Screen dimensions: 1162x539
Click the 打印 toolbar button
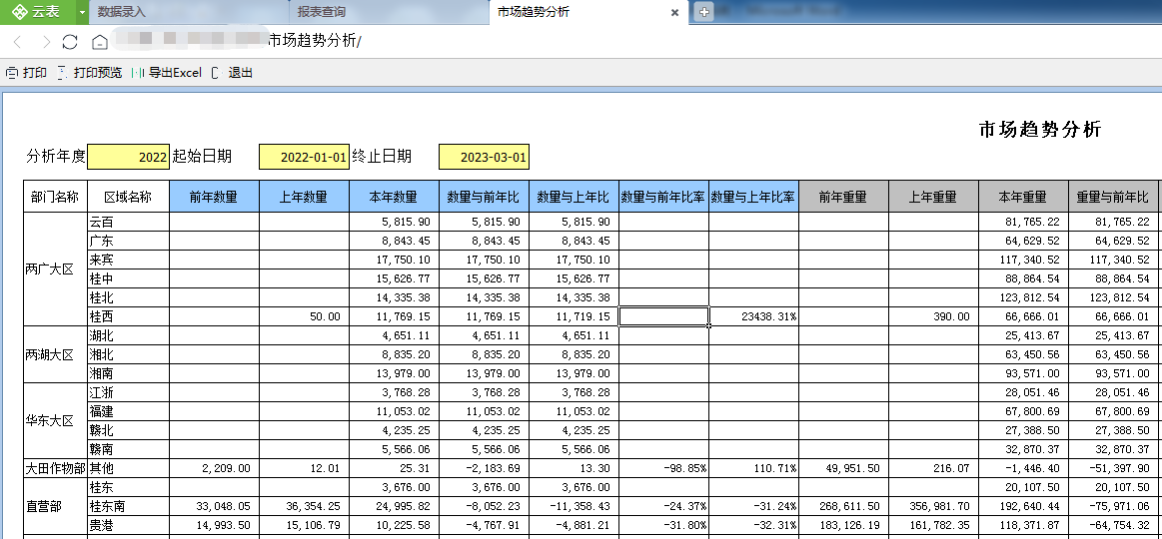[27, 73]
